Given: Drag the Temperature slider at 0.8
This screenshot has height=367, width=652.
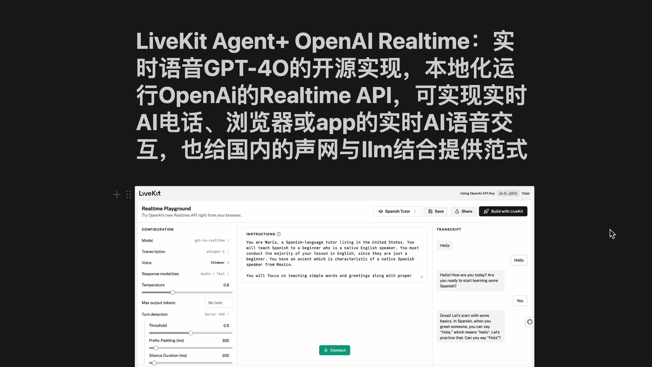Looking at the screenshot, I should point(172,292).
